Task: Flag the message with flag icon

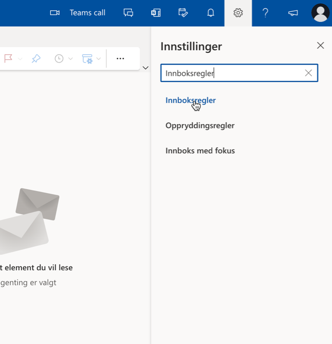Action: (x=8, y=59)
